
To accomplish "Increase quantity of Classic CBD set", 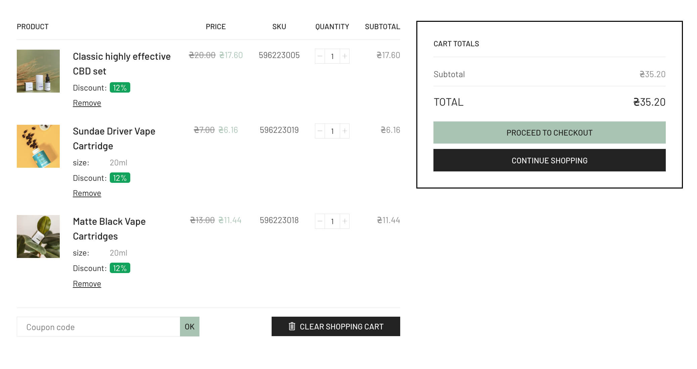I will click(345, 56).
